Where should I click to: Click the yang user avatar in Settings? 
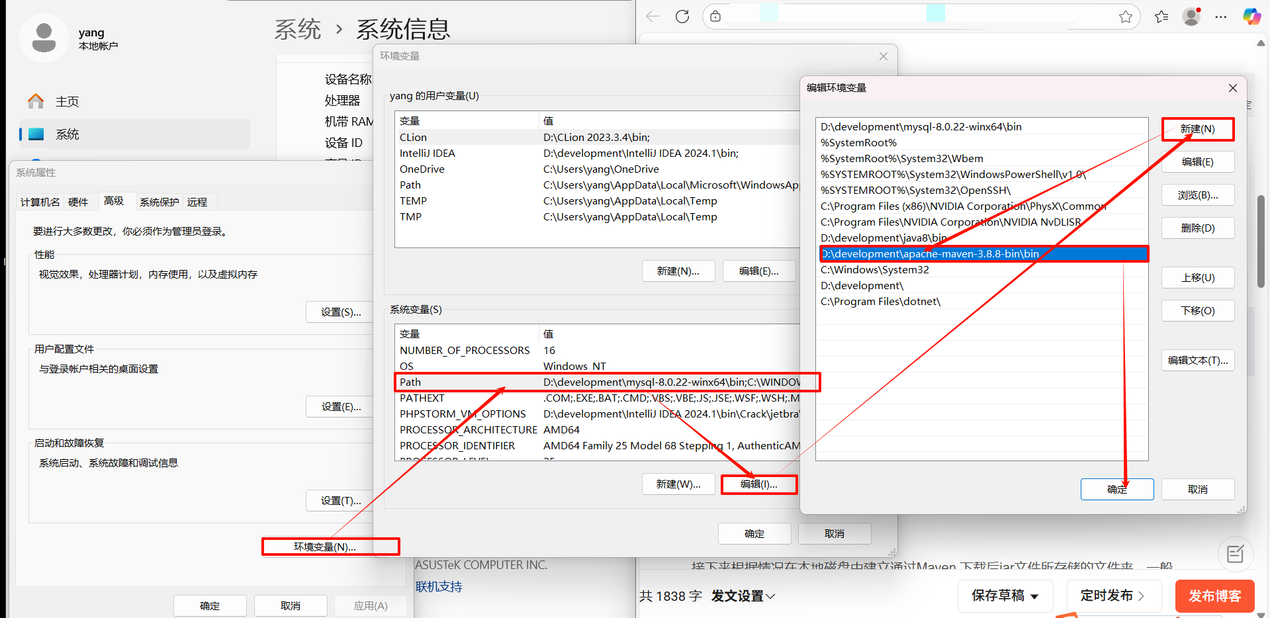click(44, 38)
